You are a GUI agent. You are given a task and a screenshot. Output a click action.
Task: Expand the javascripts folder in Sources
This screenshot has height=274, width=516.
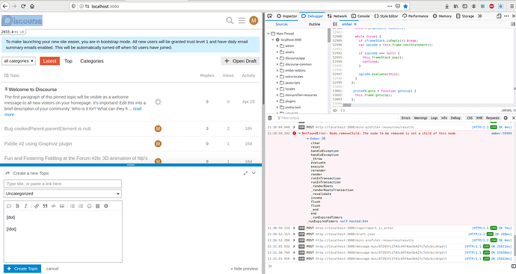pyautogui.click(x=277, y=83)
